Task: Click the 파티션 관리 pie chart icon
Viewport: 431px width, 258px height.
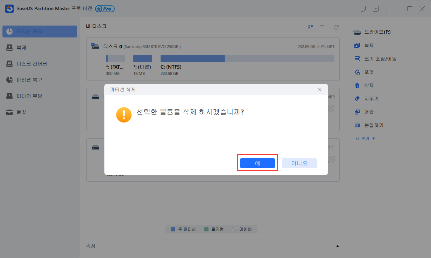Action: pos(10,32)
